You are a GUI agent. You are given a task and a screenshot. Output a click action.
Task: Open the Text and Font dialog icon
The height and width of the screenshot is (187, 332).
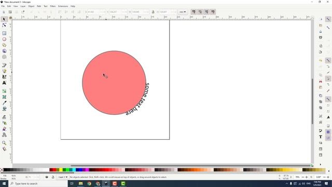321,137
